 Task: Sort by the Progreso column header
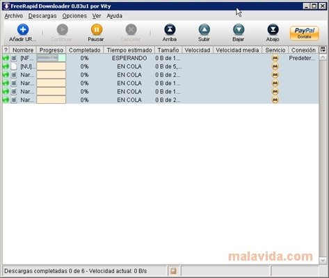[51, 50]
